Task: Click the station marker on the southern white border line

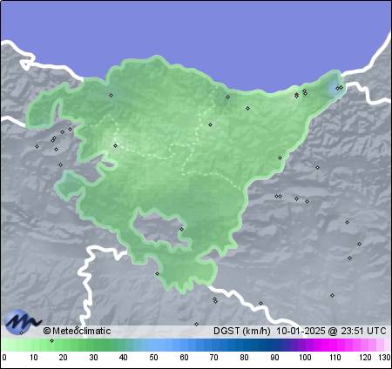Action: click(x=261, y=304)
